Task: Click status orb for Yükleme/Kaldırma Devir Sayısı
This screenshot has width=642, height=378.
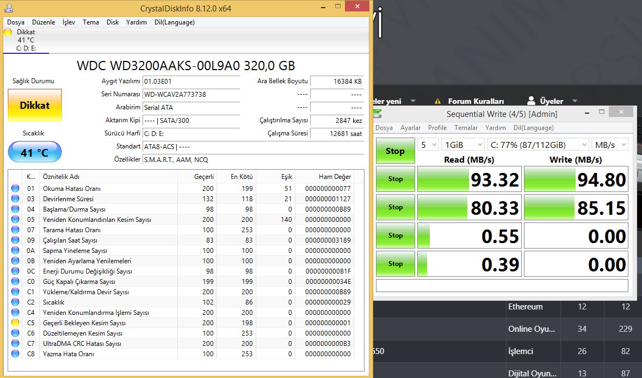Action: (15, 292)
